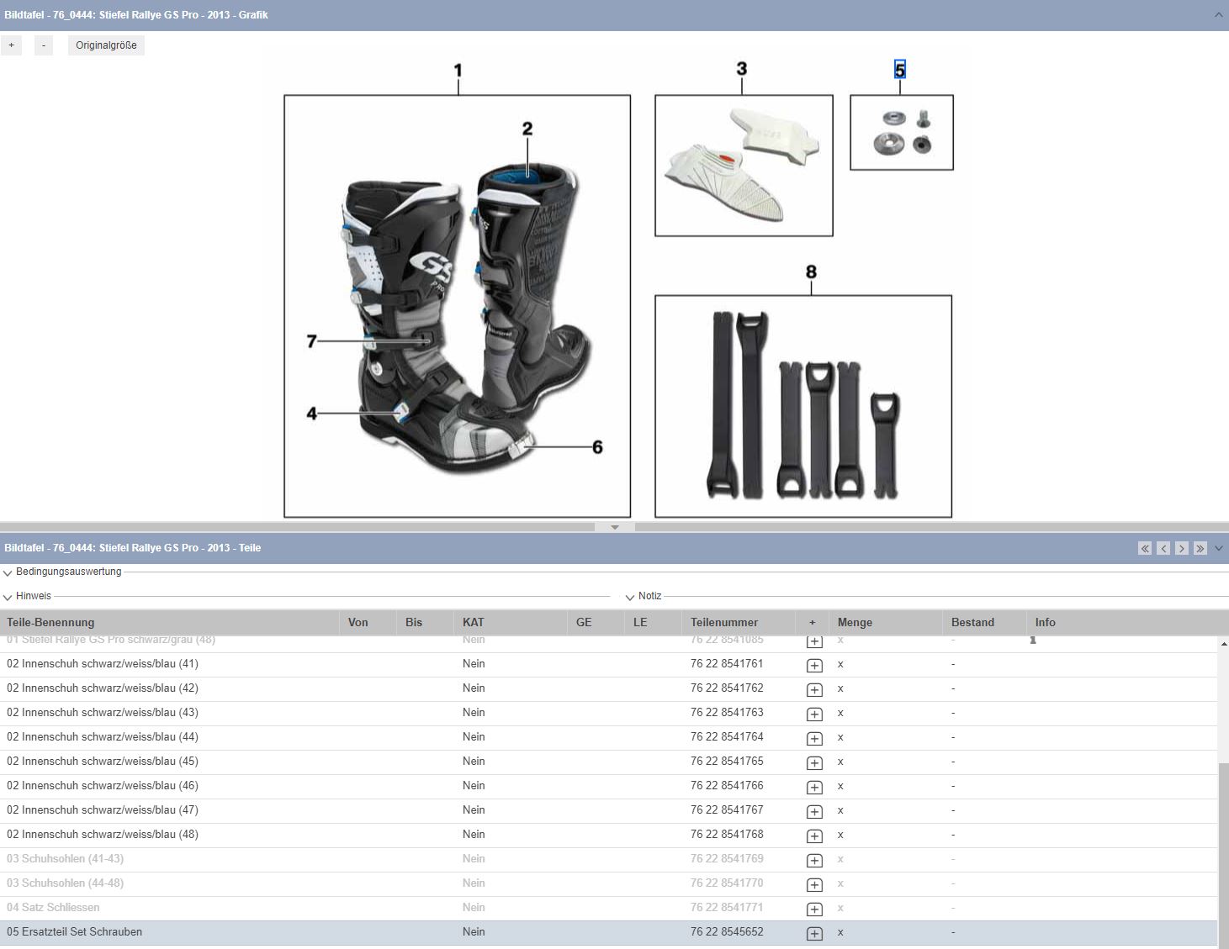Click the KAT column header
Screen dimensions: 1229x949
(511, 623)
